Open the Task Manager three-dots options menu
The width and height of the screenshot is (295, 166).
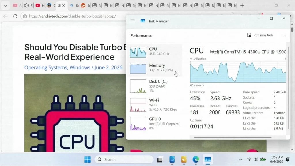pyautogui.click(x=283, y=35)
